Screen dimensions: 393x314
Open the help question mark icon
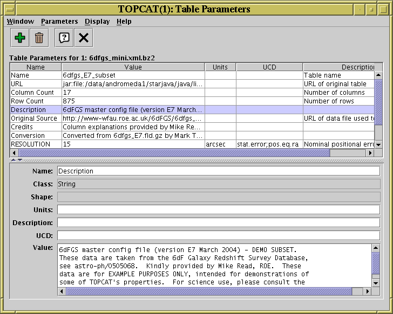click(64, 38)
